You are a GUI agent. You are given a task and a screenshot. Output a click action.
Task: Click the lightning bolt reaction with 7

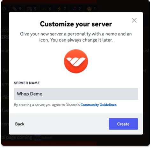coord(61,9)
